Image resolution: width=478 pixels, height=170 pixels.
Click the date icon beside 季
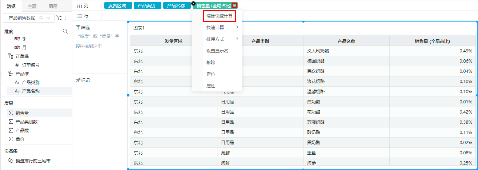tap(17, 38)
